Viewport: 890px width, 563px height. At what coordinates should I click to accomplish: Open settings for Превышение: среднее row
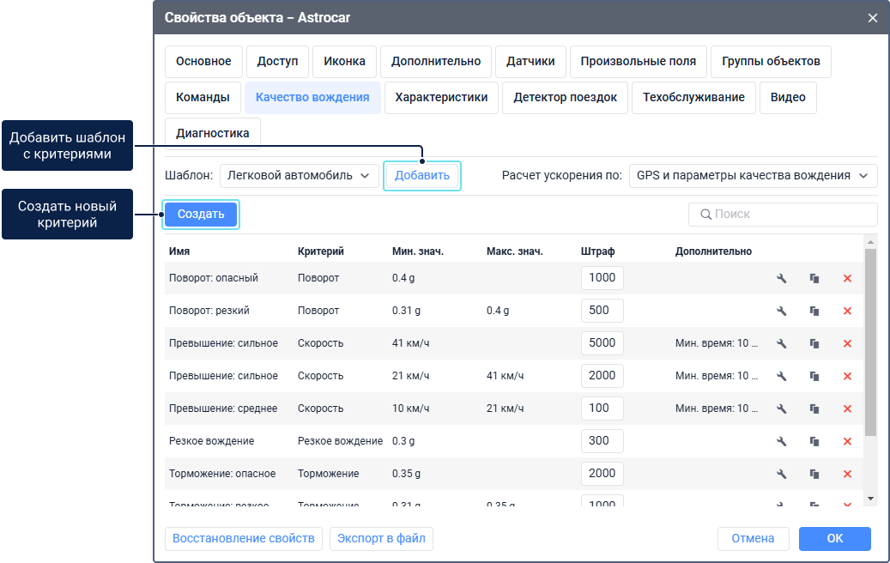[x=781, y=409]
